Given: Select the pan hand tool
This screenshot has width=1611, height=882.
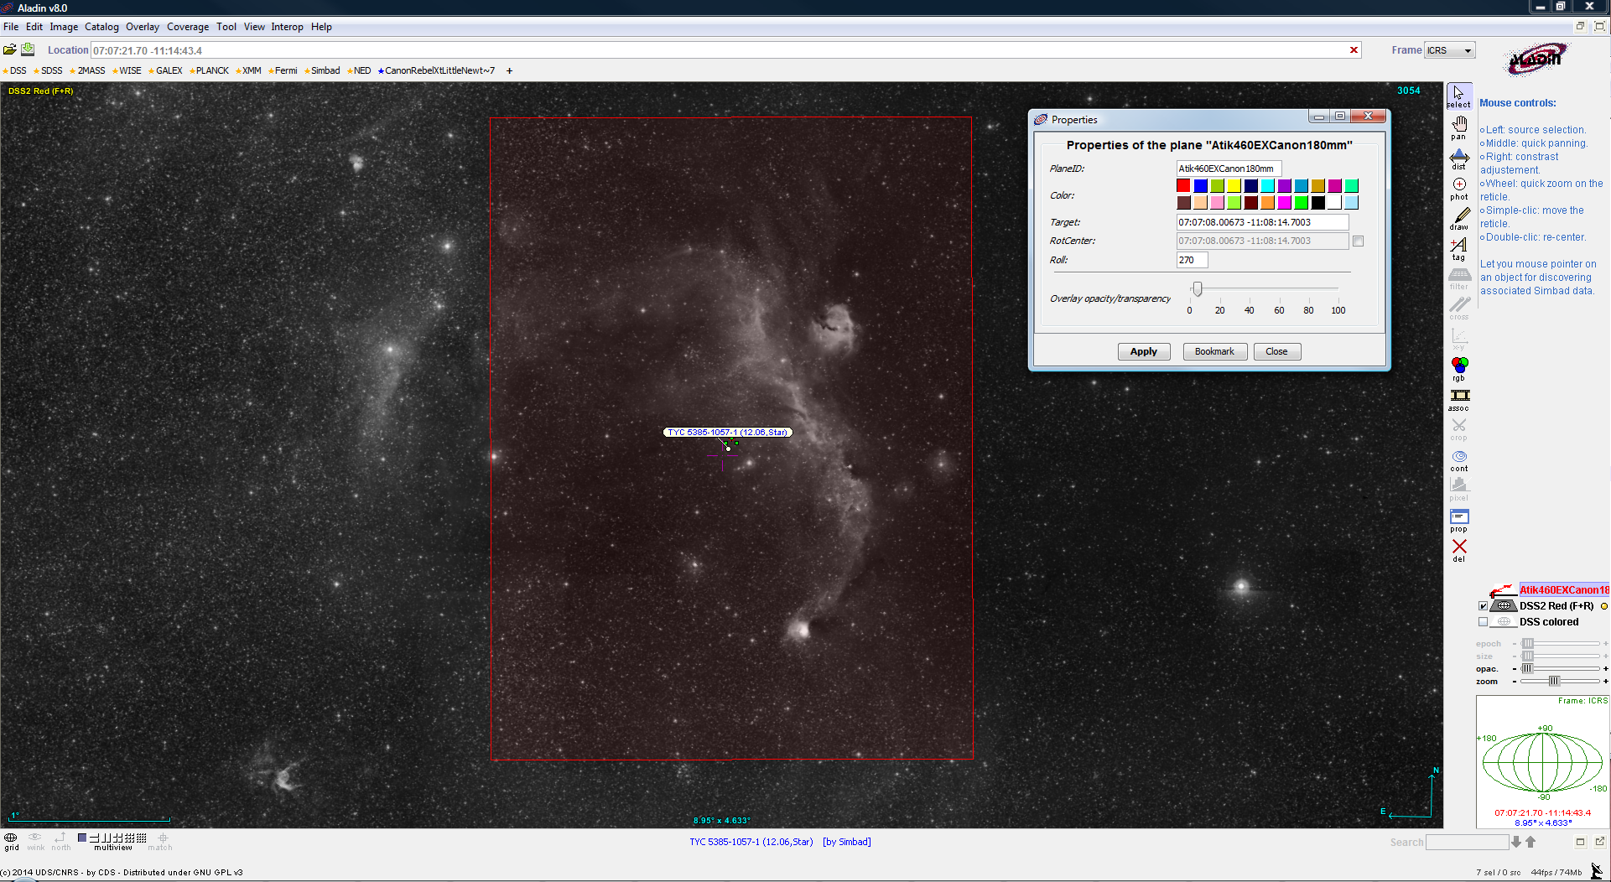Looking at the screenshot, I should [1459, 127].
